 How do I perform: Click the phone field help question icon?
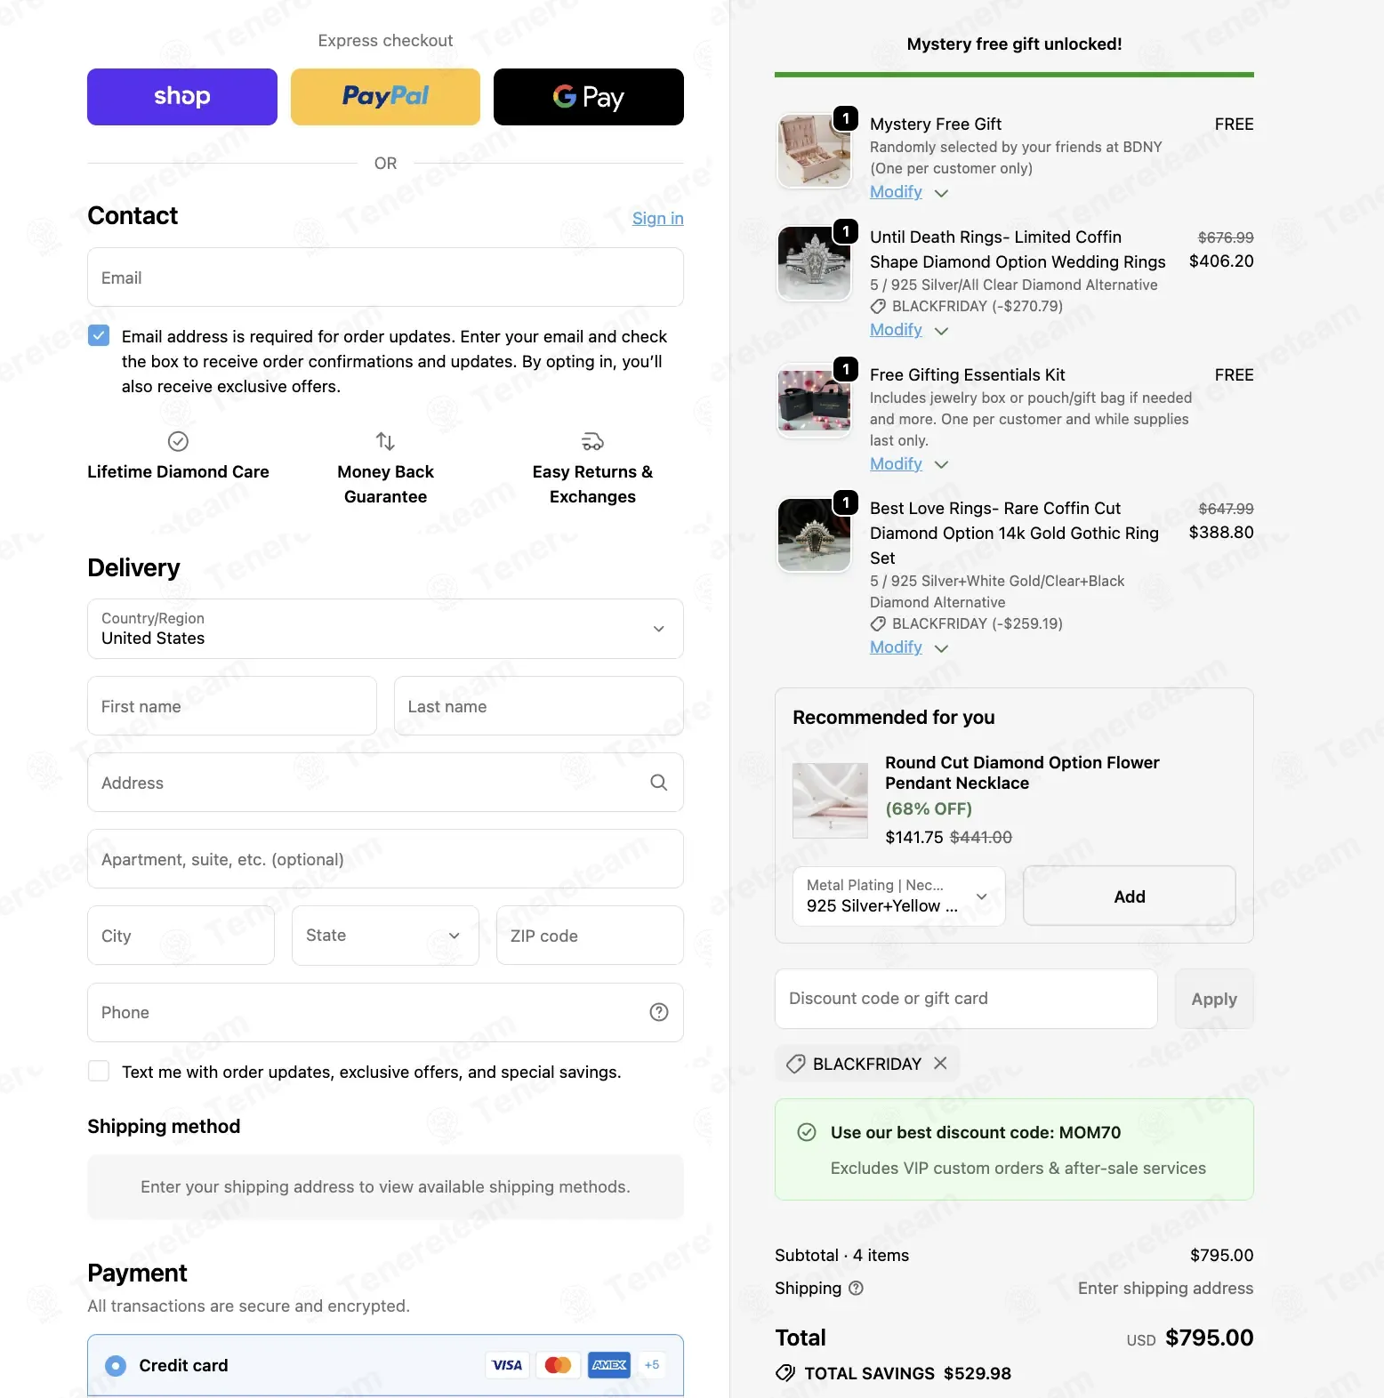(x=658, y=1012)
